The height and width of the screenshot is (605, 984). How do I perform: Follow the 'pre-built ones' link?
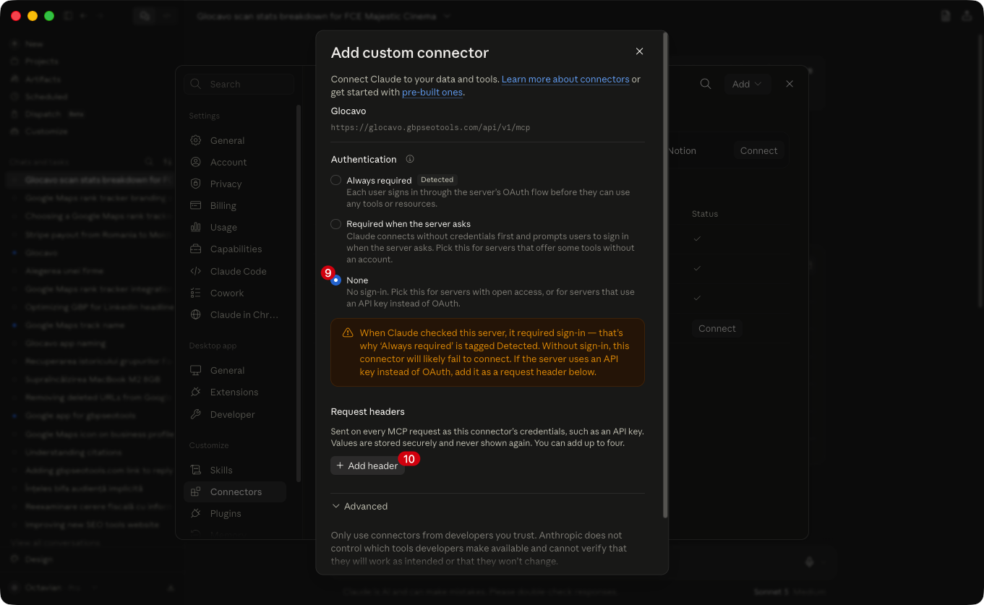click(432, 92)
